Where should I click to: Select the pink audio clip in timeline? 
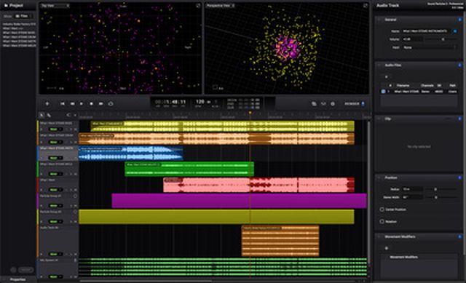pos(259,185)
